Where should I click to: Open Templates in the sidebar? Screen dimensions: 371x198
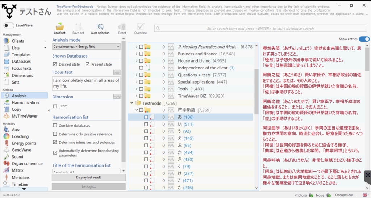click(x=21, y=55)
